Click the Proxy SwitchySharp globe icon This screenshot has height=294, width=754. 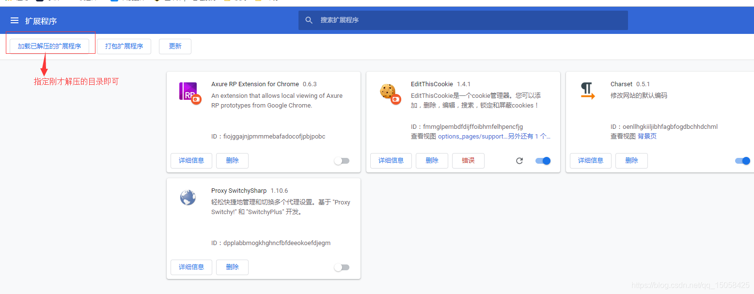[x=188, y=197]
